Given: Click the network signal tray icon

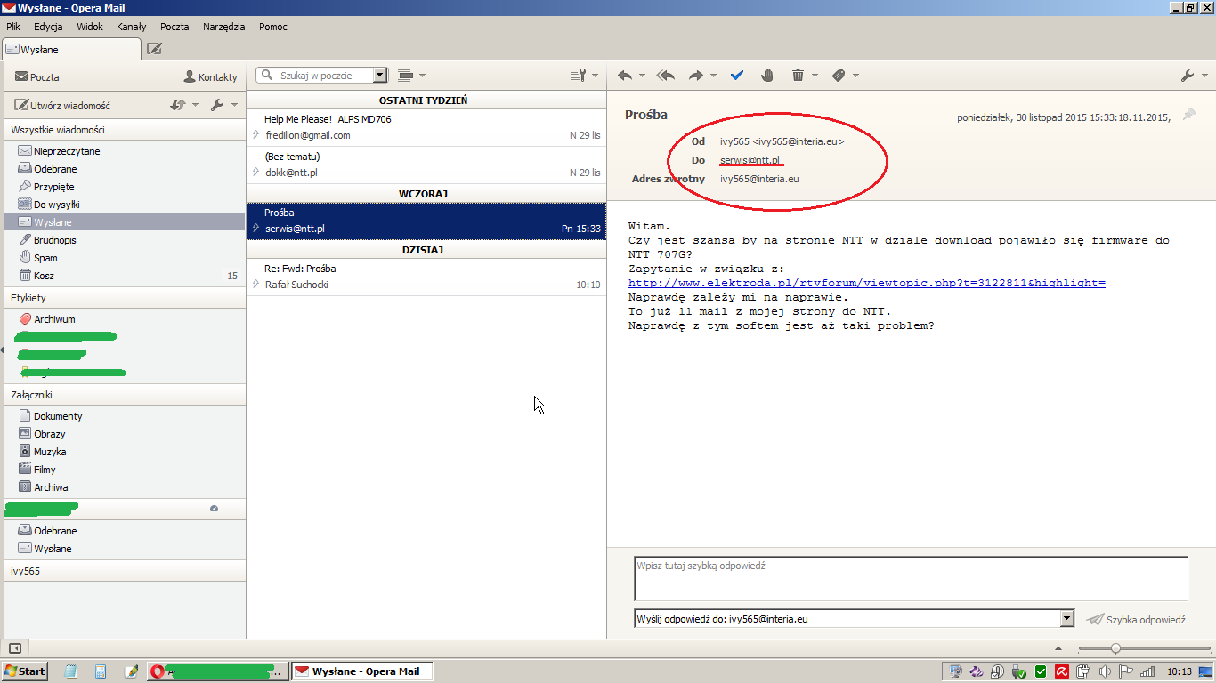Looking at the screenshot, I should pyautogui.click(x=1147, y=671).
